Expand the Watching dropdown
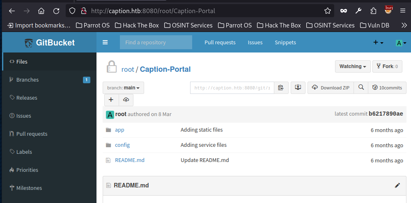411x203 pixels. [x=353, y=66]
